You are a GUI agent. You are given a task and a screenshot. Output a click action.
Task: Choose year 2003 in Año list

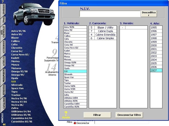156,56
